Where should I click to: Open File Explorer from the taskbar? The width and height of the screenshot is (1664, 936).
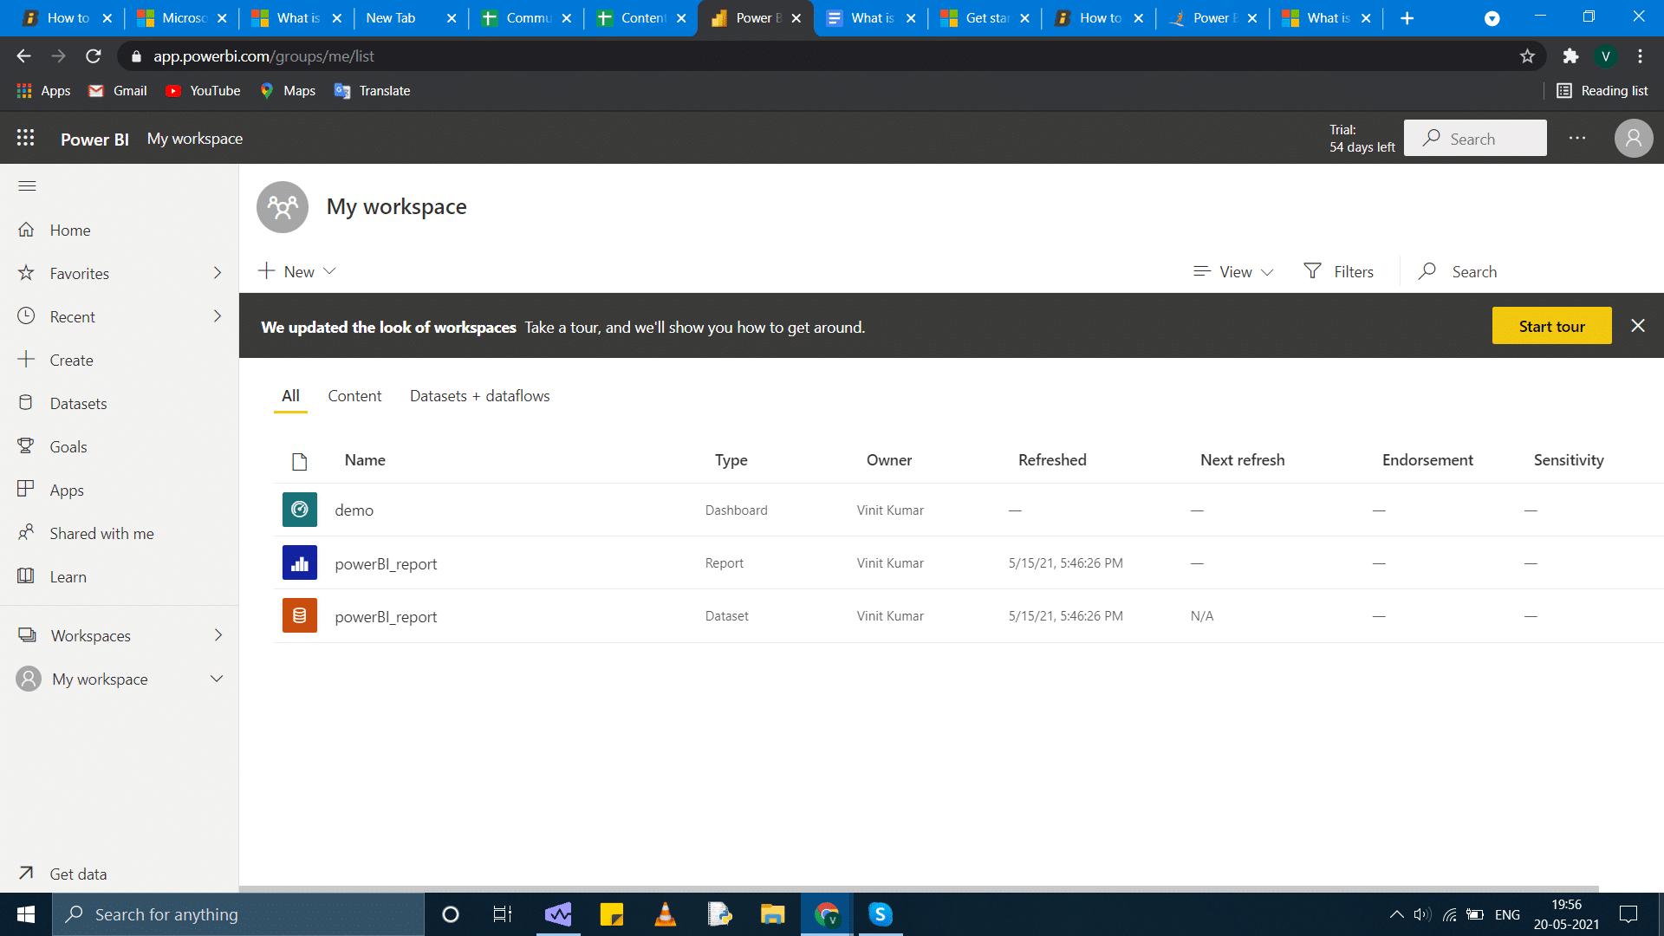772,914
